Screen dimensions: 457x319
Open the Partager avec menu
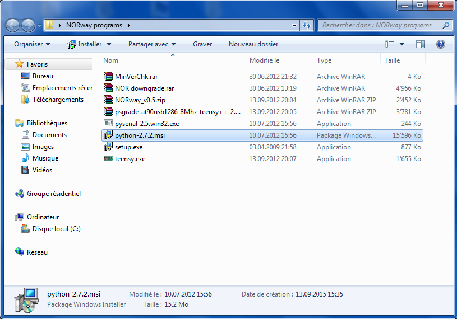[x=152, y=44]
